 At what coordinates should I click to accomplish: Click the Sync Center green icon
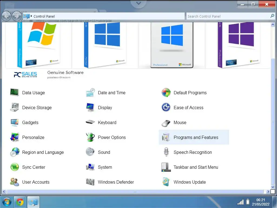coord(15,167)
